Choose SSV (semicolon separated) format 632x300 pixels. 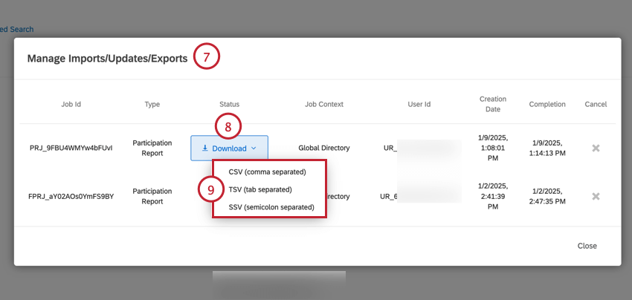point(271,207)
